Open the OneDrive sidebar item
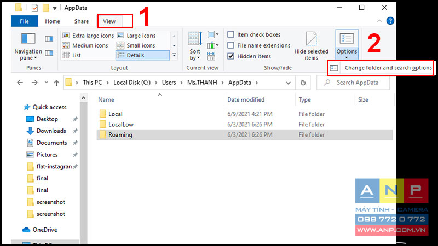 point(39,230)
